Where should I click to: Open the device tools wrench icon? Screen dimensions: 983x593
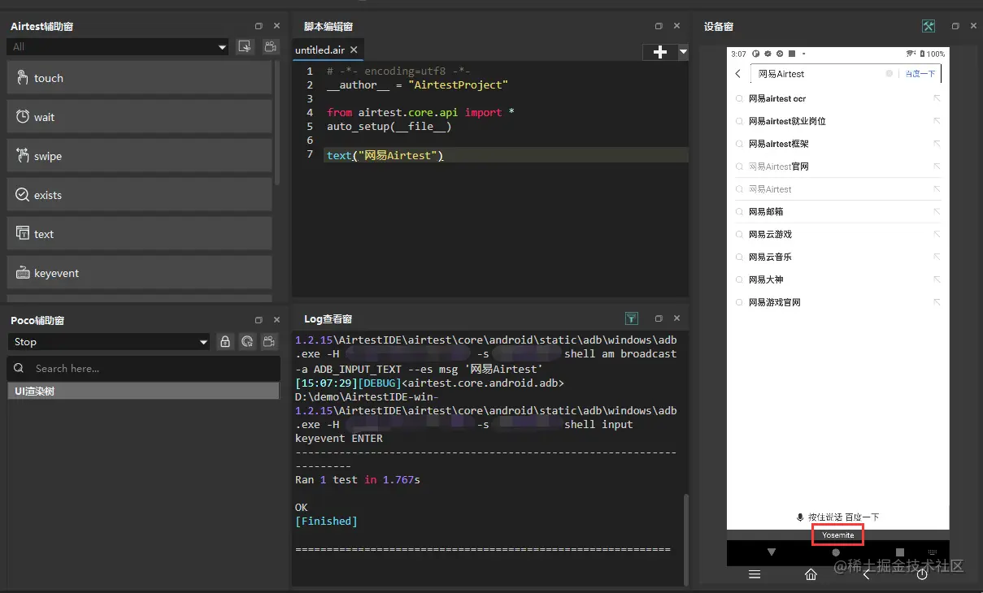click(929, 26)
